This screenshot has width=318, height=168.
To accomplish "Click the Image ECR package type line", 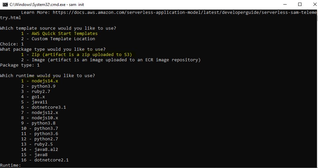I will (111, 60).
